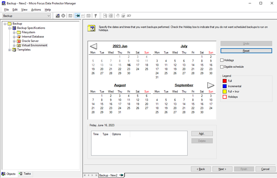This screenshot has width=277, height=178.
Task: Select August 31 in the calendar
Action: [120, 112]
